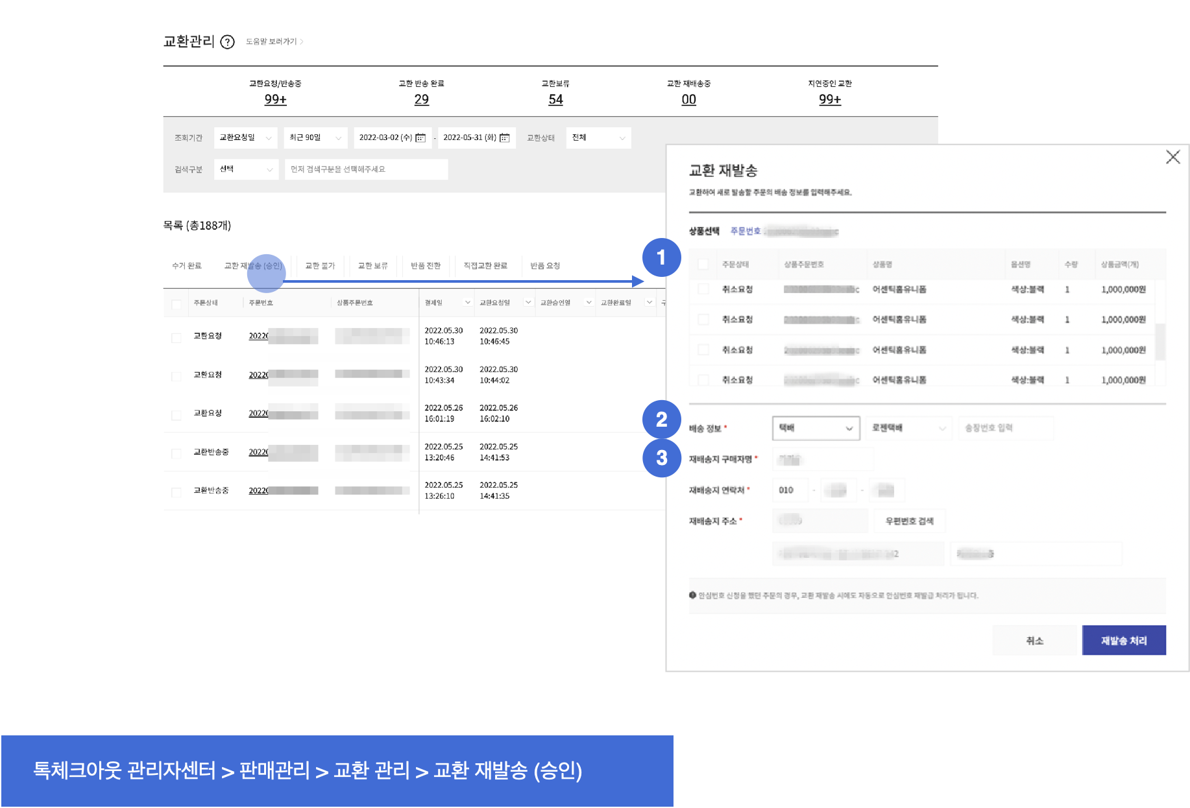This screenshot has height=808, width=1190.
Task: Open start date calendar picker icon
Action: (420, 137)
